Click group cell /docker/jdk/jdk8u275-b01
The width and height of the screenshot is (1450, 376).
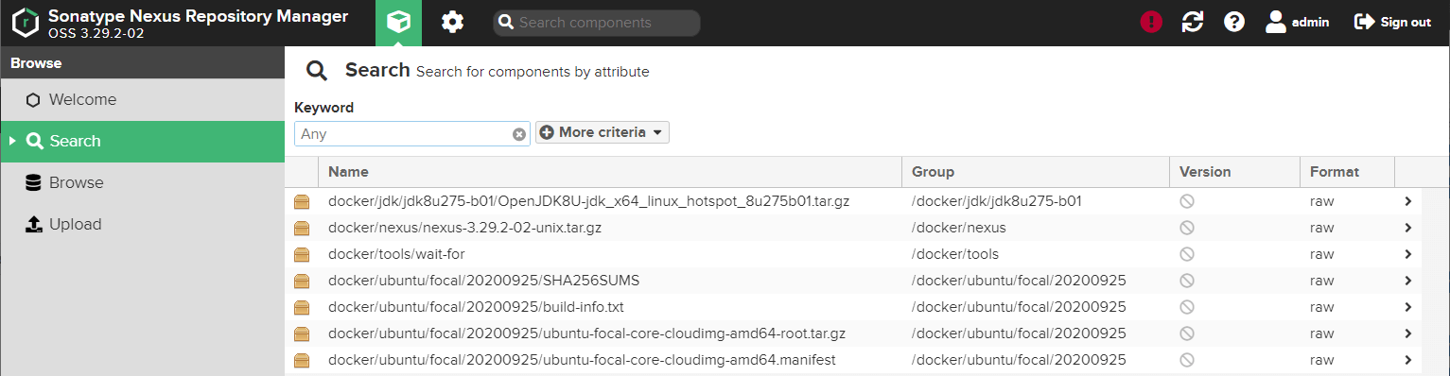(x=997, y=201)
